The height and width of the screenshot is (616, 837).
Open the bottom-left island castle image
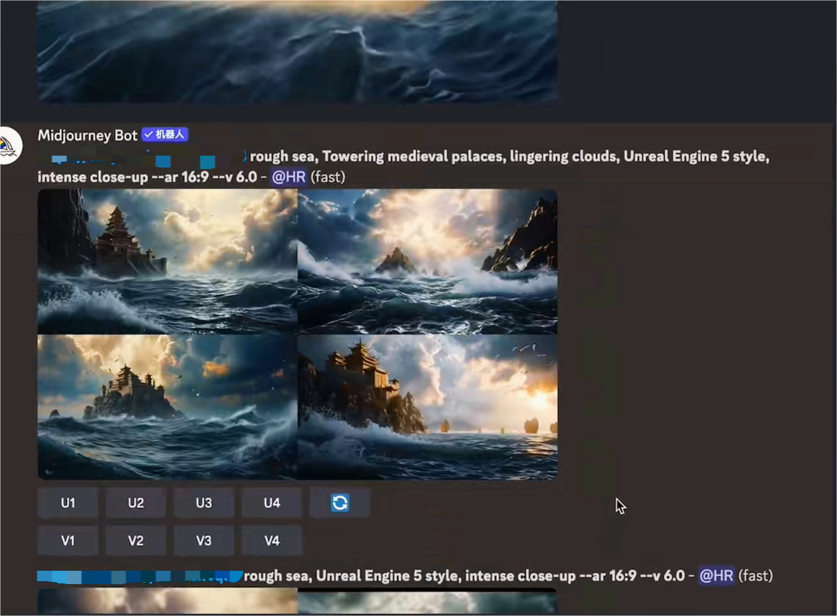[167, 406]
